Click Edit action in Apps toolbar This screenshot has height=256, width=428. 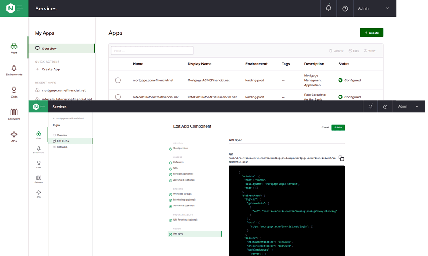coord(354,50)
